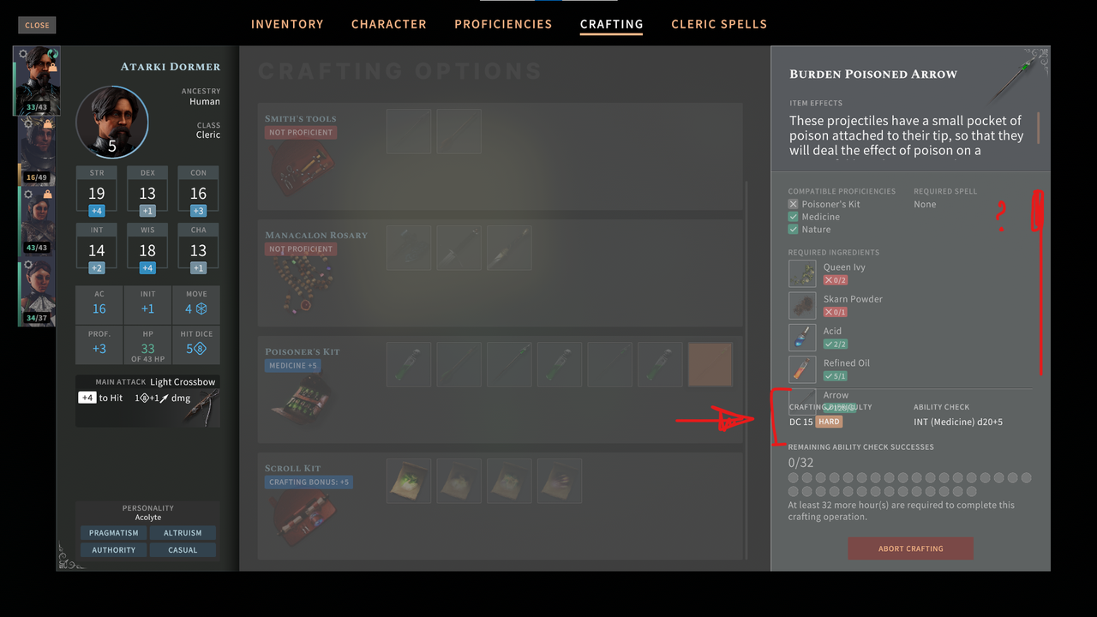Toggle the Nature proficiency checkbox

[x=793, y=230]
